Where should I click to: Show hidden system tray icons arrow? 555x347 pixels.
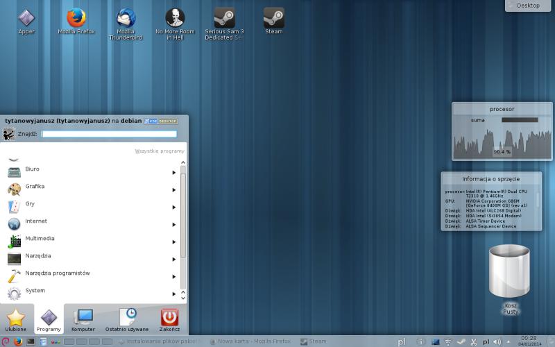point(507,341)
